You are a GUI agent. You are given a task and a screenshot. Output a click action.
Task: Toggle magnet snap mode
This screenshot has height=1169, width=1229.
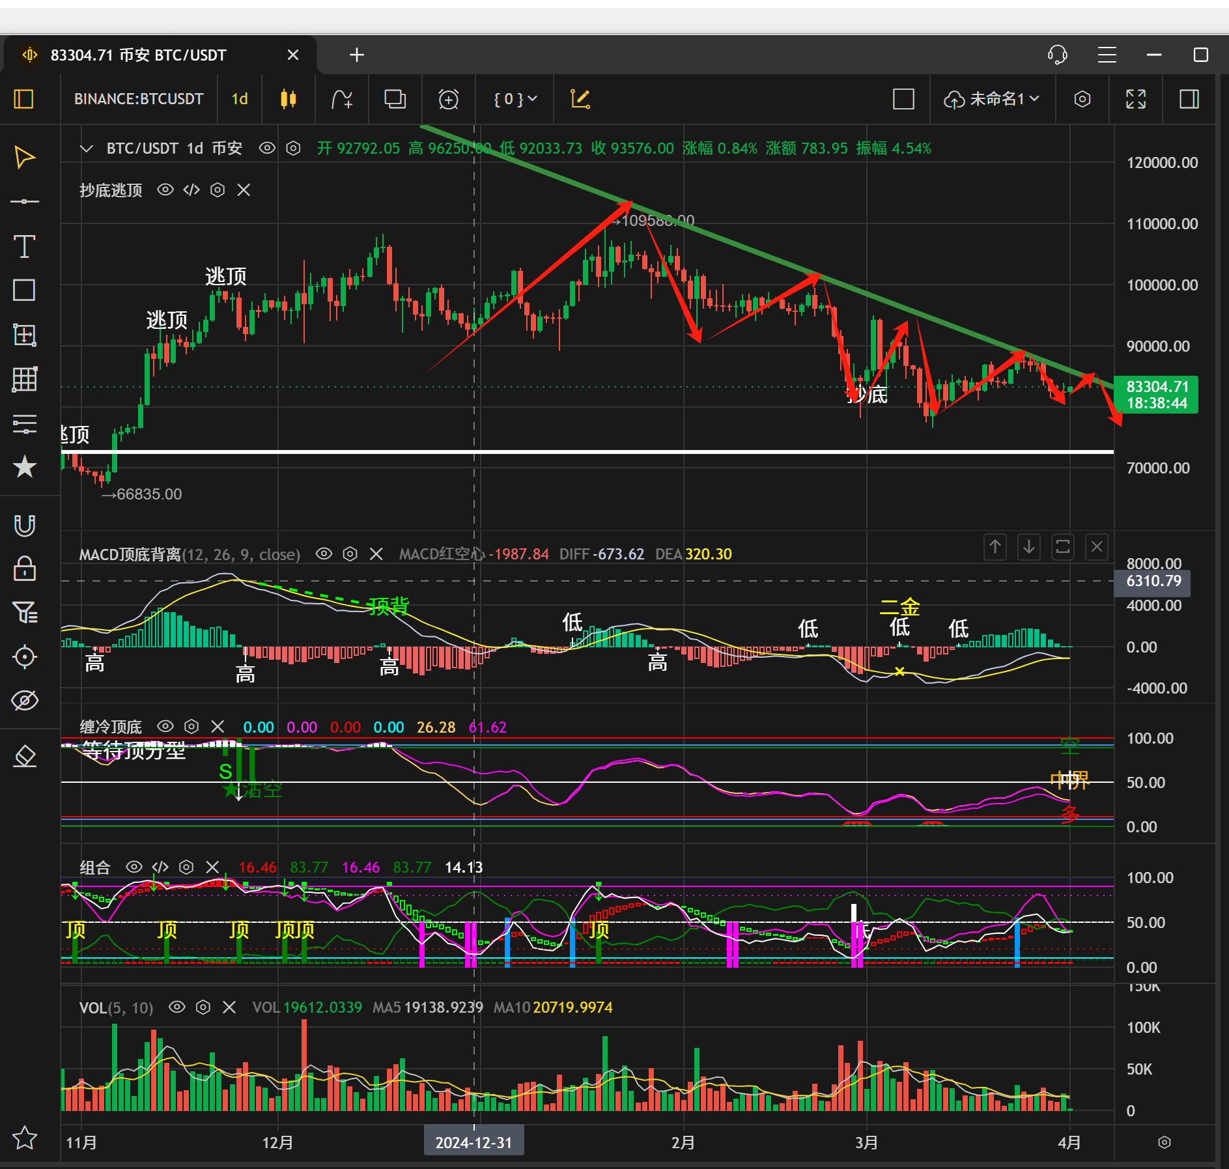(x=25, y=525)
